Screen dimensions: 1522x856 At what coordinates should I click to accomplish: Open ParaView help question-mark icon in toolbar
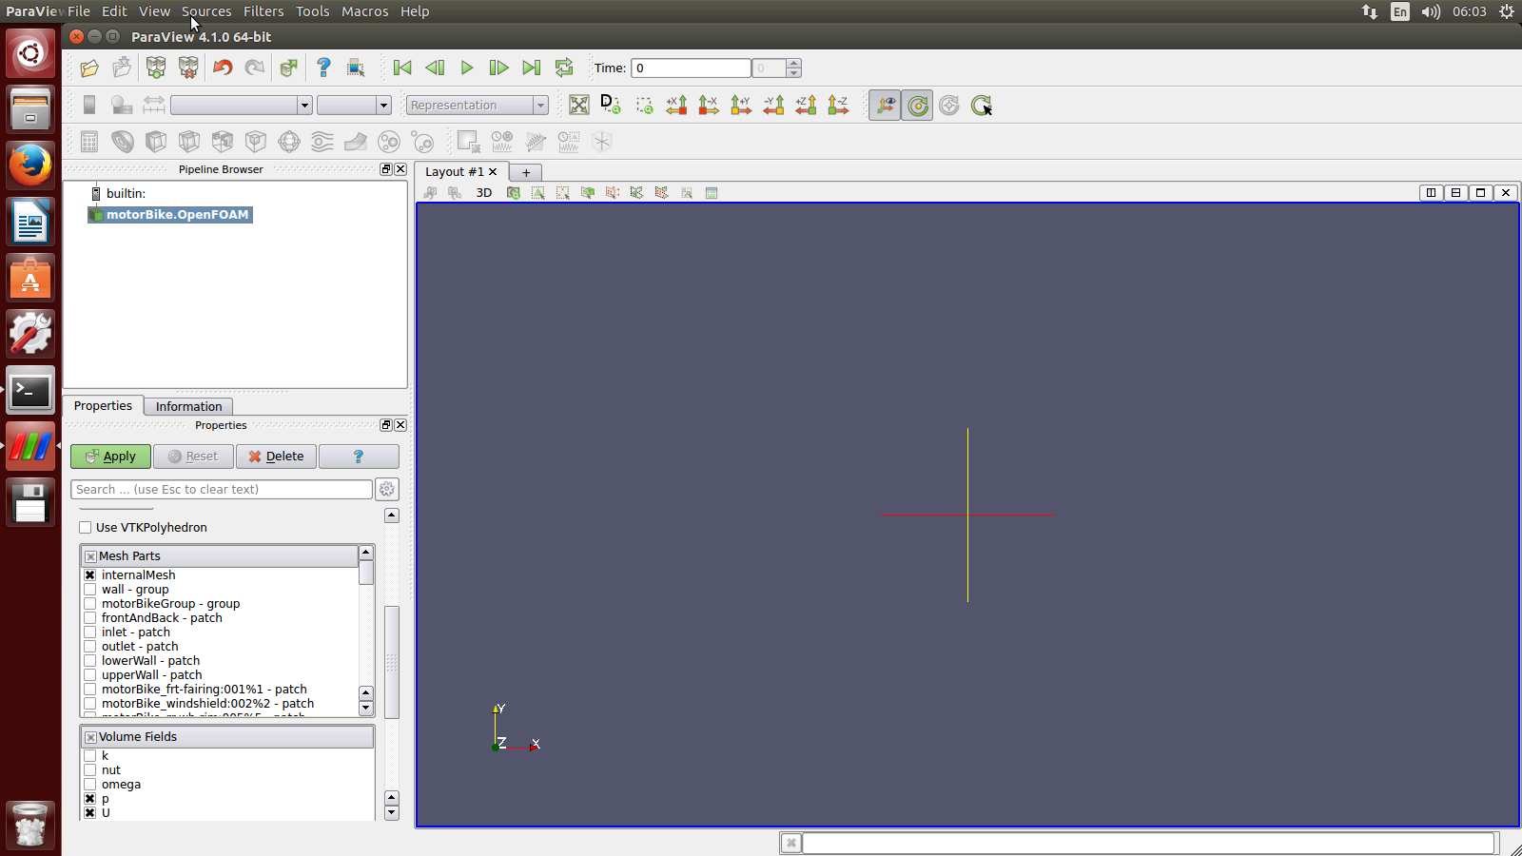323,68
